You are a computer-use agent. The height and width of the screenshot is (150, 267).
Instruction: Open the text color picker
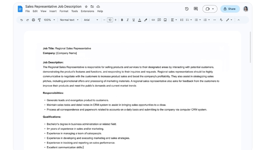(139, 20)
